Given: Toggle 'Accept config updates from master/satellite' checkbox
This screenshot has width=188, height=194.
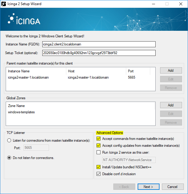Looking at the screenshot, I should [98, 145].
